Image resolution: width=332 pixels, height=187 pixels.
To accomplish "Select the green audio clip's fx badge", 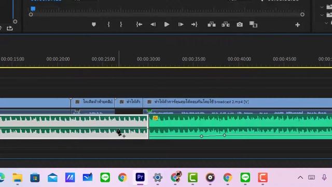I will point(156,118).
